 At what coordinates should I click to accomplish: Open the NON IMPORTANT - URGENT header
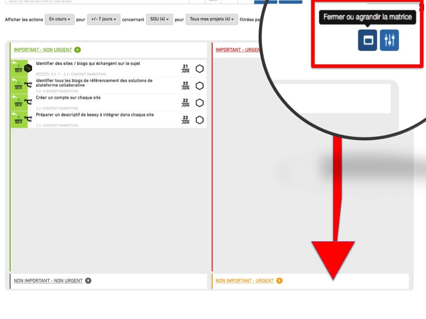(x=245, y=281)
